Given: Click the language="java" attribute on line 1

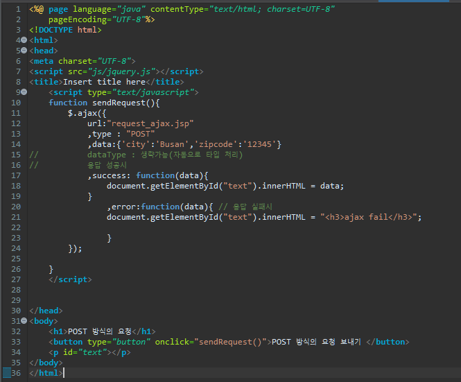Looking at the screenshot, I should pos(109,9).
